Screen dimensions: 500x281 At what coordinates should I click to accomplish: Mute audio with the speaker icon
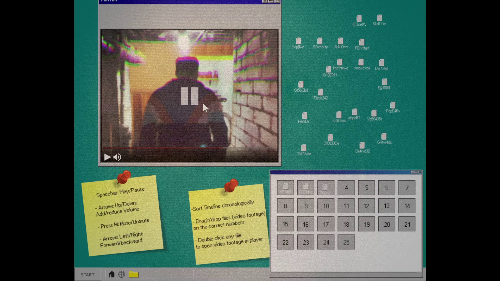pos(117,157)
